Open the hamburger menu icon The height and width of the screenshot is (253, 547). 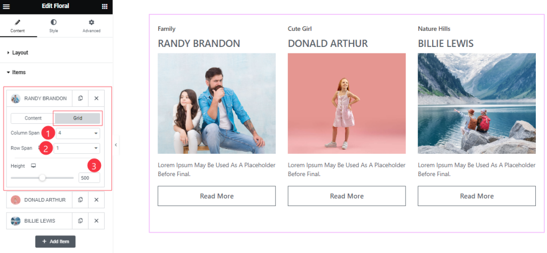(6, 6)
